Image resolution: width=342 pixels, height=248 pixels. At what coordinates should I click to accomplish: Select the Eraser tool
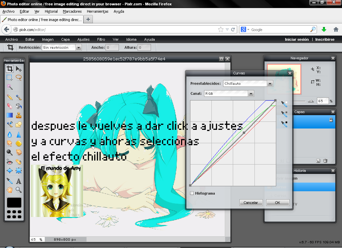[x=10, y=106]
